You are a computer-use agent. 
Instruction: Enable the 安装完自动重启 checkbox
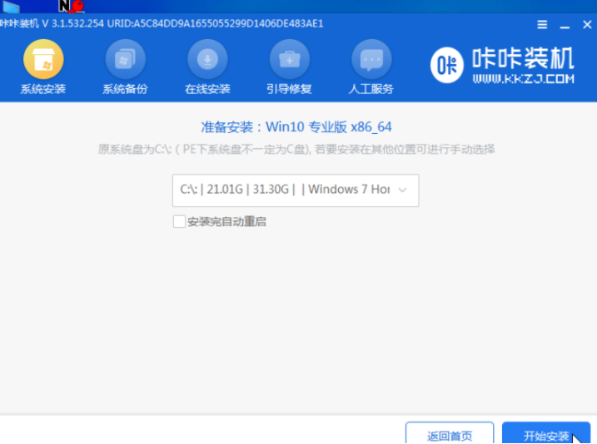pos(178,221)
